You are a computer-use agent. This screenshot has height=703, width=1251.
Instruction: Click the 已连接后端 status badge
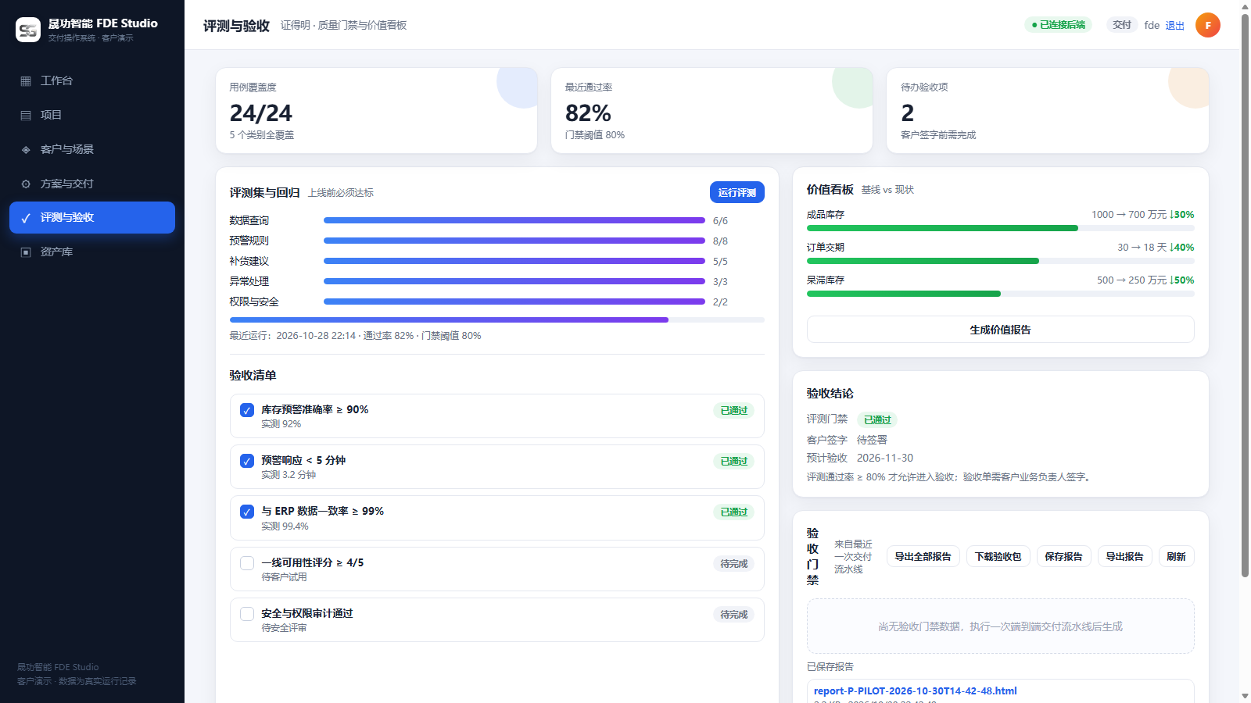(1059, 25)
